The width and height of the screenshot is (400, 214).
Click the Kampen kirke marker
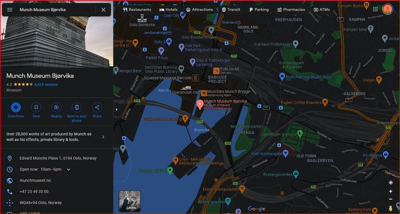pyautogui.click(x=371, y=29)
